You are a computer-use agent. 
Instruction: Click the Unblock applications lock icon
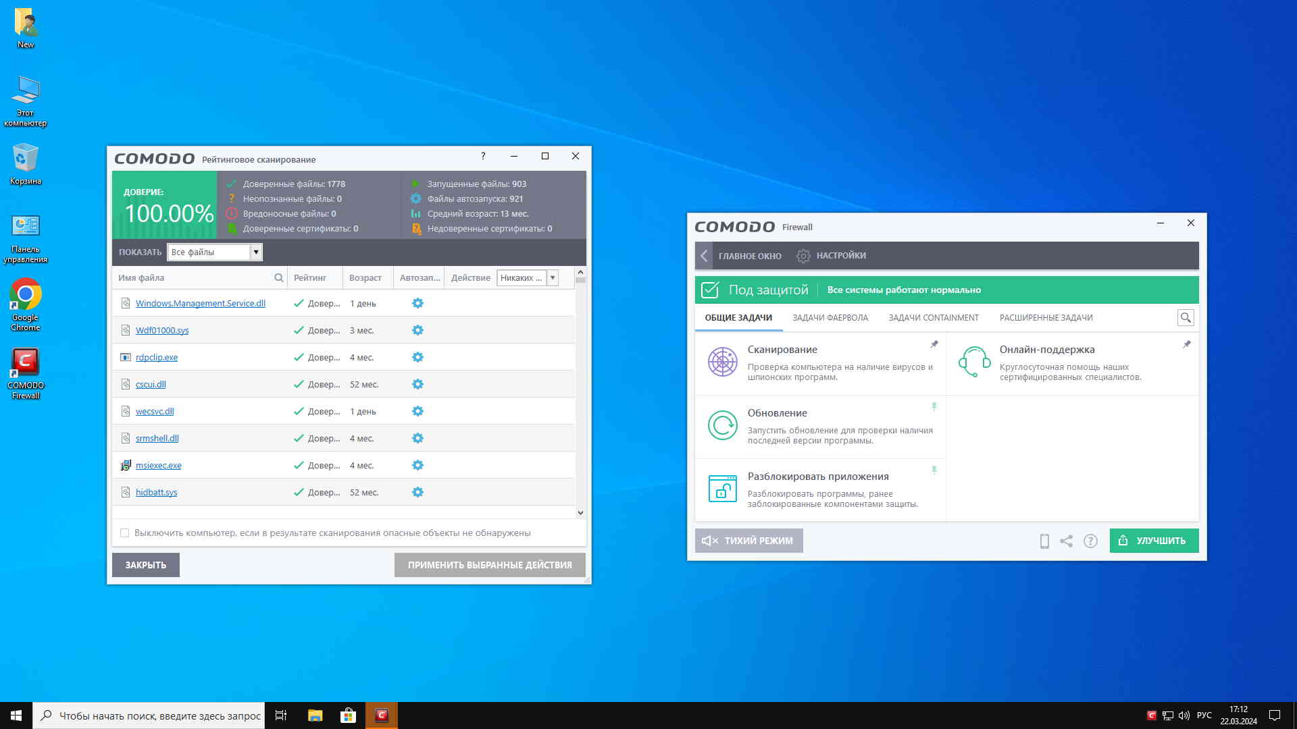pyautogui.click(x=722, y=489)
